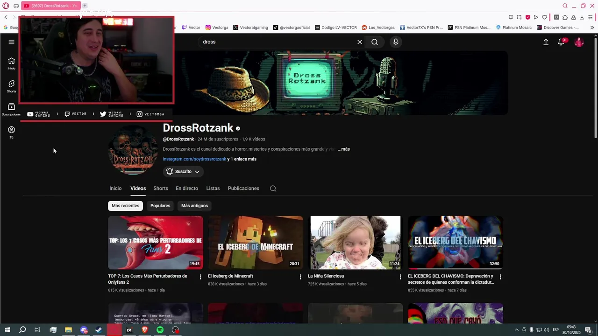
Task: Open Opera easy setup menu icon
Action: point(591,17)
